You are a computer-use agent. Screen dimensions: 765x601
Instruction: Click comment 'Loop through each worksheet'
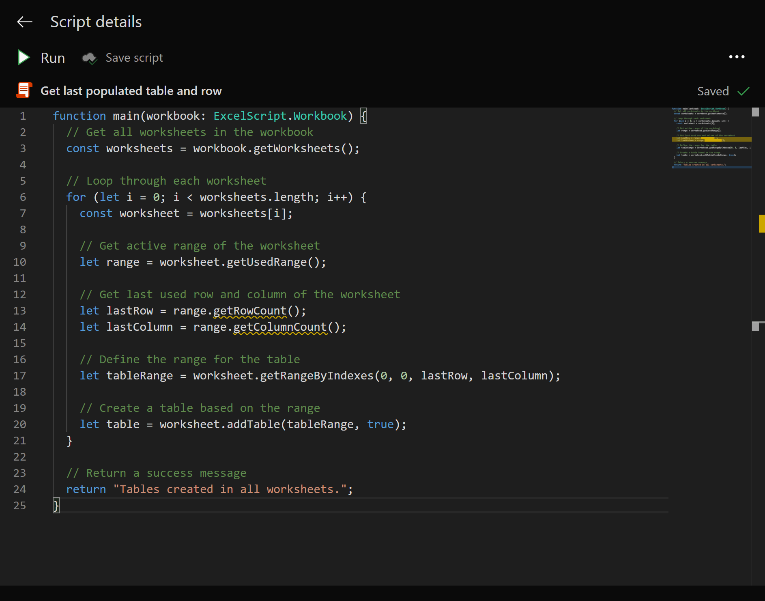166,181
